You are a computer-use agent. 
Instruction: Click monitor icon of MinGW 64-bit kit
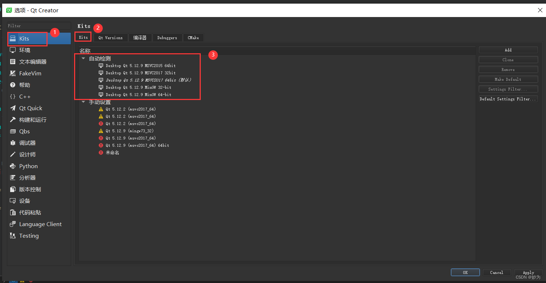(x=101, y=95)
